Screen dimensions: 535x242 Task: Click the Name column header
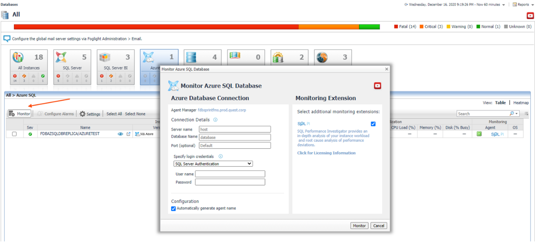click(x=85, y=127)
